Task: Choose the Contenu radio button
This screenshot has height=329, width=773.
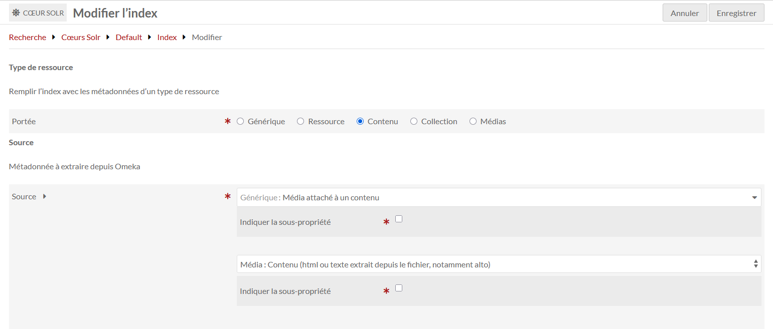Action: (360, 121)
